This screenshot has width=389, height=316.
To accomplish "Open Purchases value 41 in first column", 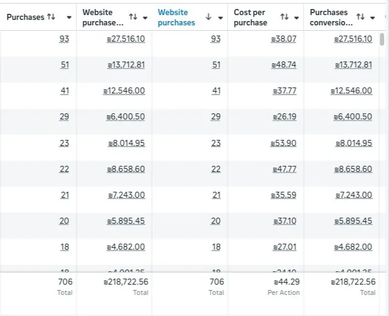I will click(65, 91).
